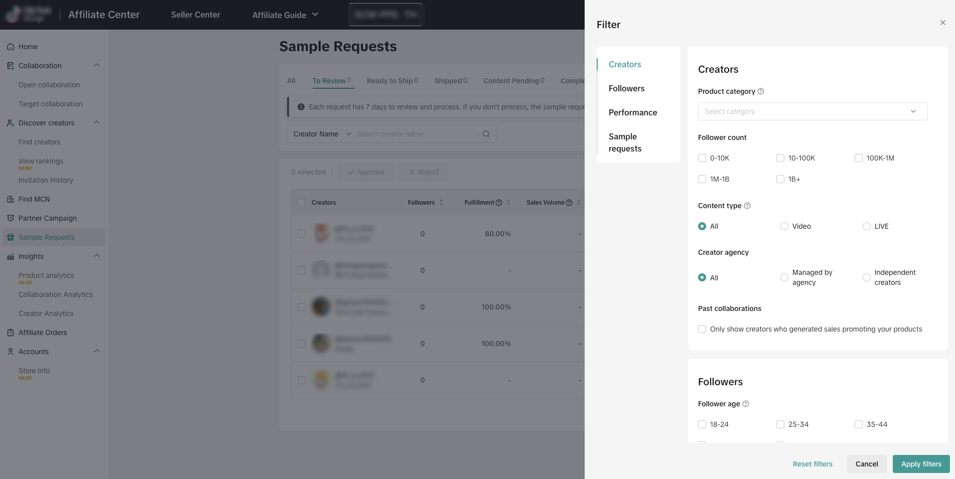The image size is (955, 479).
Task: Switch to Sample requests filter section
Action: click(625, 142)
